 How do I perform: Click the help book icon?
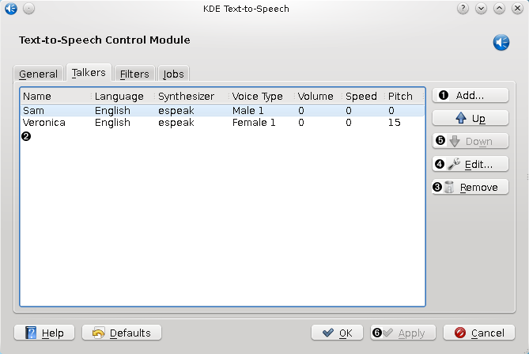(32, 333)
